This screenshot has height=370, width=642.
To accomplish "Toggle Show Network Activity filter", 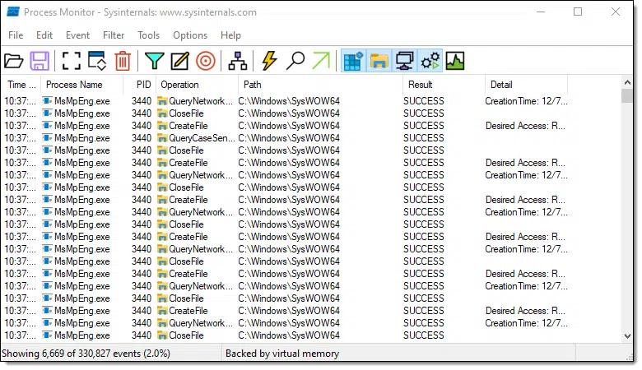I will pos(404,60).
